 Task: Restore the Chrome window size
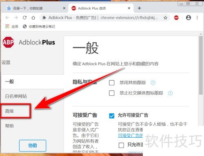[188, 4]
